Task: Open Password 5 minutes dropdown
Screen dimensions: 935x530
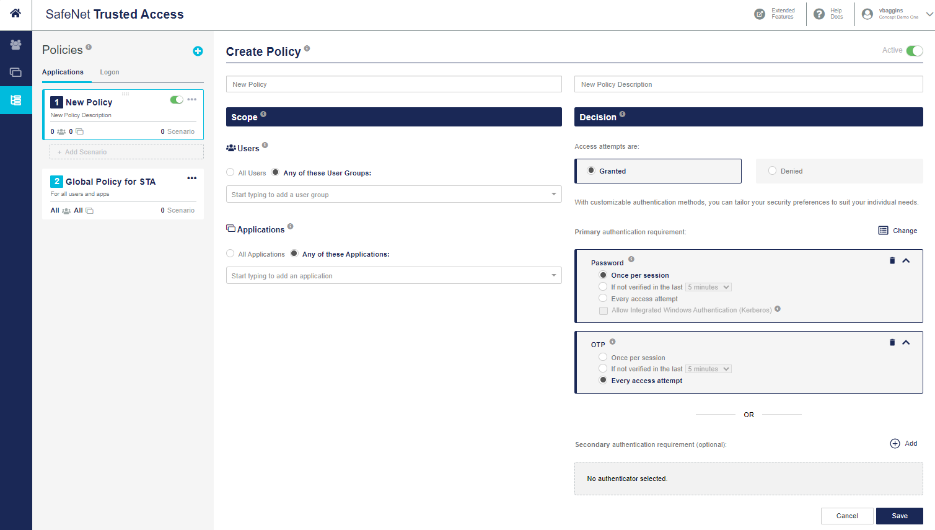Action: coord(709,287)
